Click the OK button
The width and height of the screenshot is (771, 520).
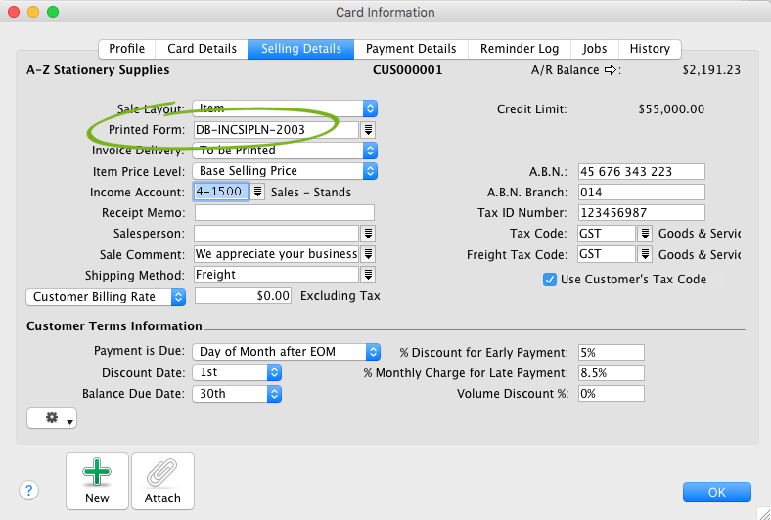[716, 492]
